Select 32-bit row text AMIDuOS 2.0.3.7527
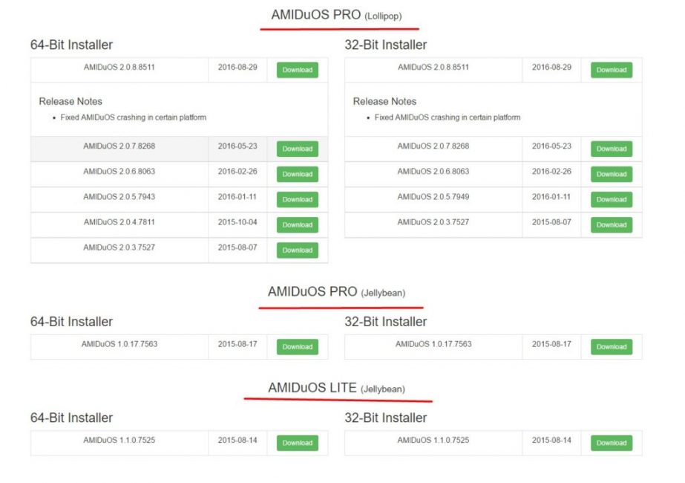 [x=433, y=222]
